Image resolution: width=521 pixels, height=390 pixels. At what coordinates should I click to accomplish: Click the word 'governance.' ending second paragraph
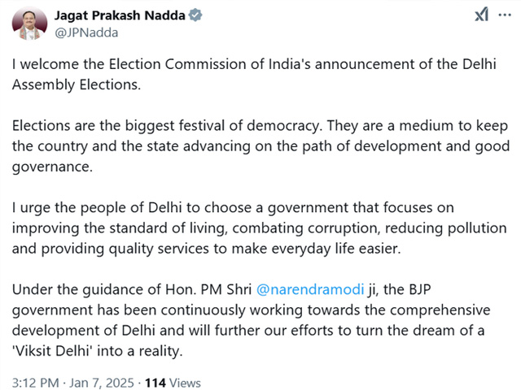[x=52, y=167]
